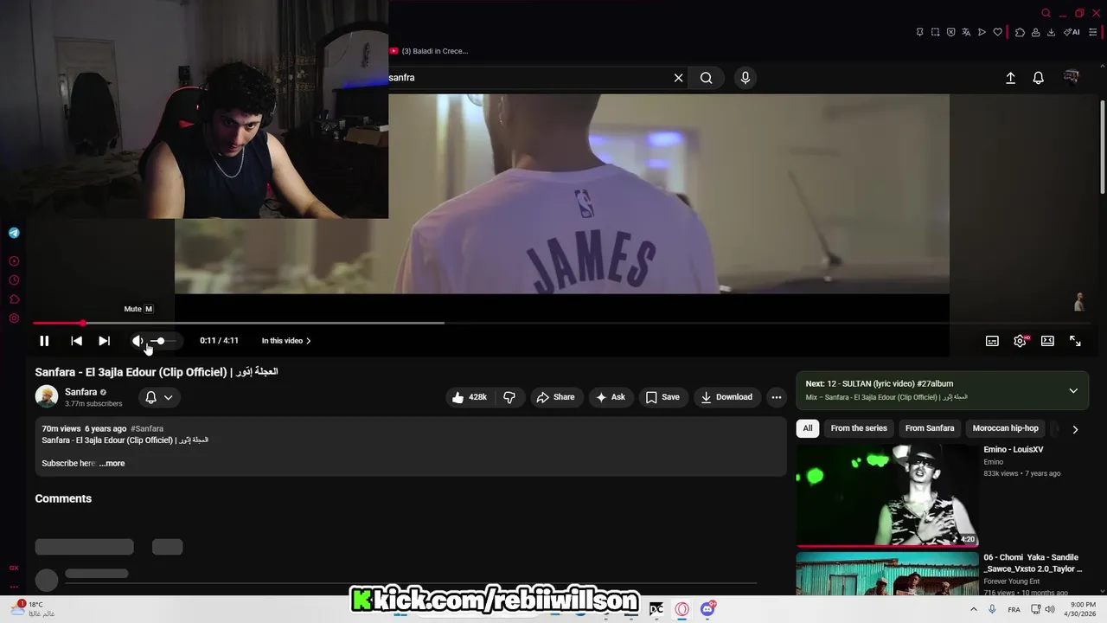Screen dimensions: 1107x623
Task: Share the video
Action: [555, 397]
